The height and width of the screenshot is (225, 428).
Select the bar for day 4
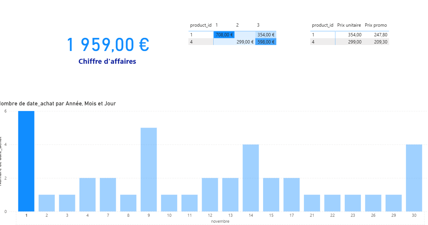click(x=87, y=195)
